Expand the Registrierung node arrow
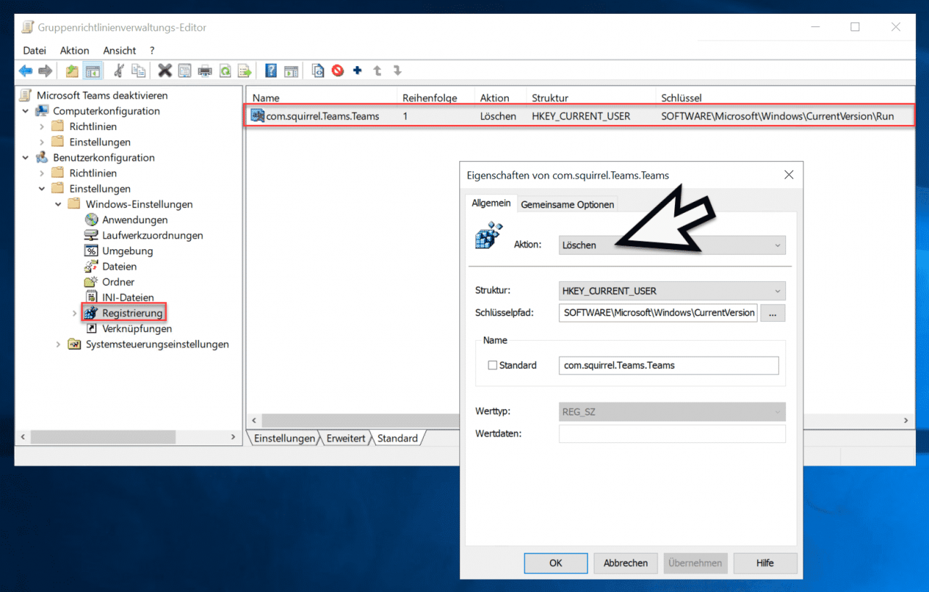 click(74, 313)
